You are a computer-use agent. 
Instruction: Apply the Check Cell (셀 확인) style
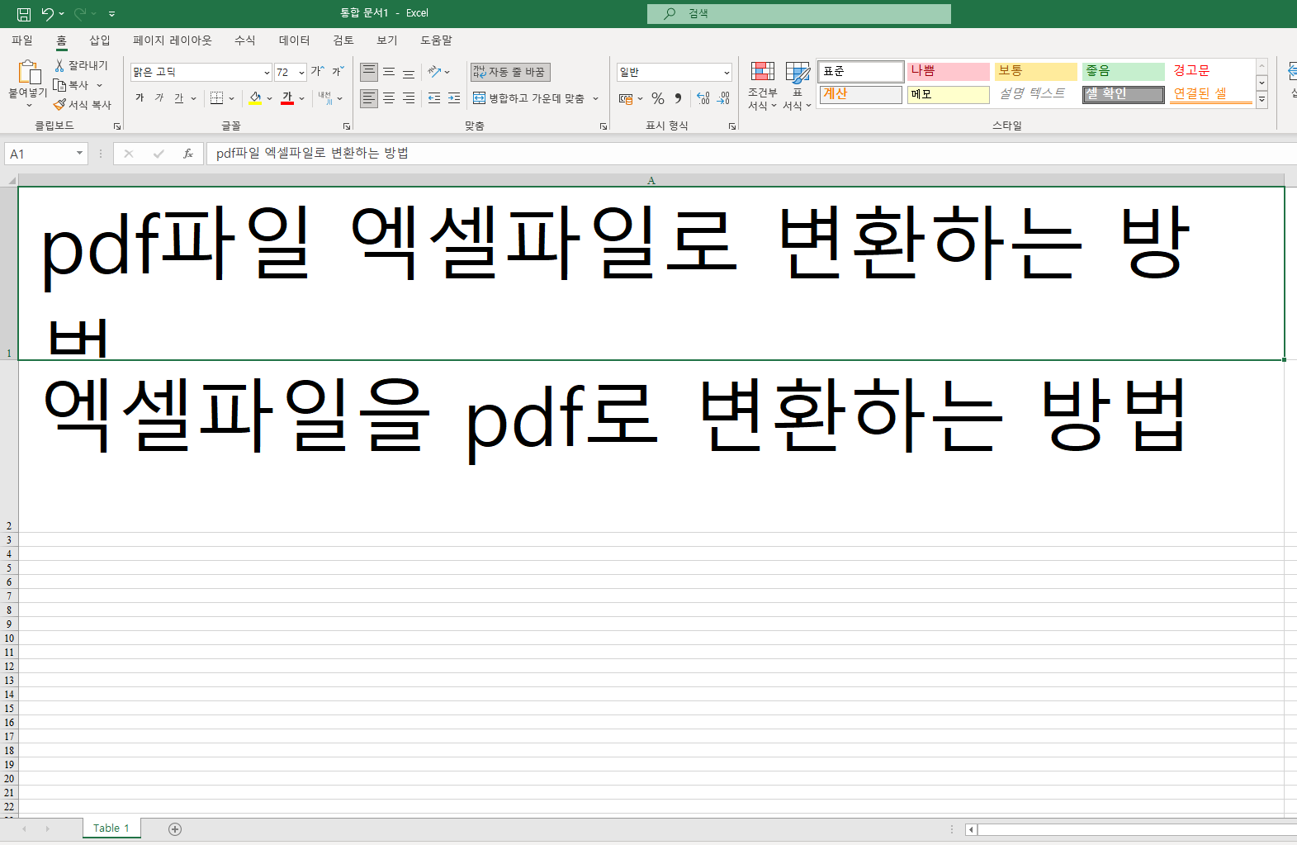[1124, 94]
